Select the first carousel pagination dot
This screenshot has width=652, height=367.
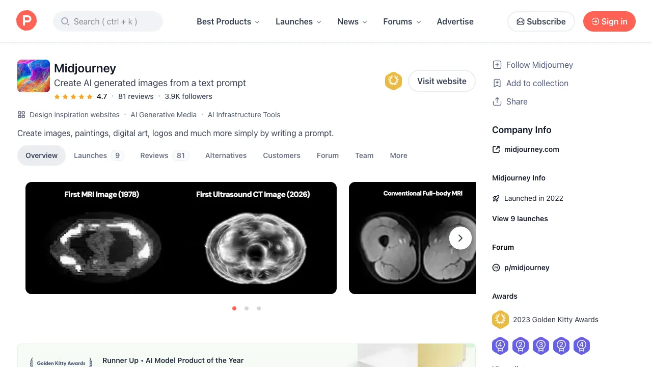pyautogui.click(x=234, y=308)
